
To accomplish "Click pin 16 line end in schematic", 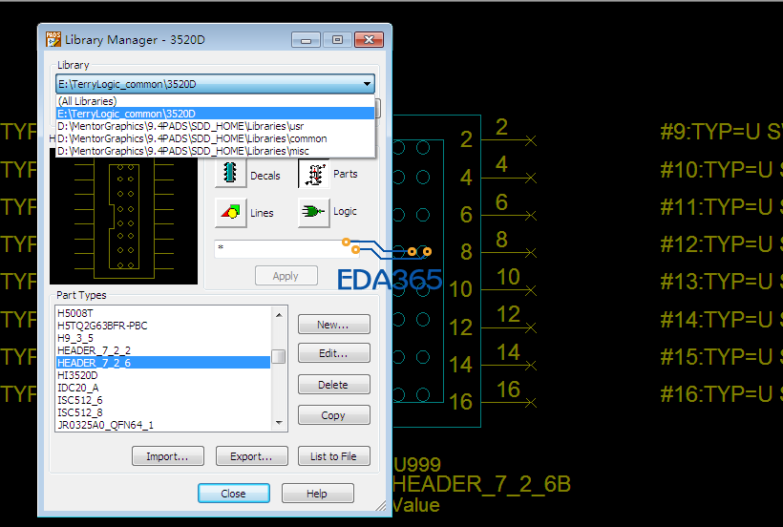I will coord(531,402).
